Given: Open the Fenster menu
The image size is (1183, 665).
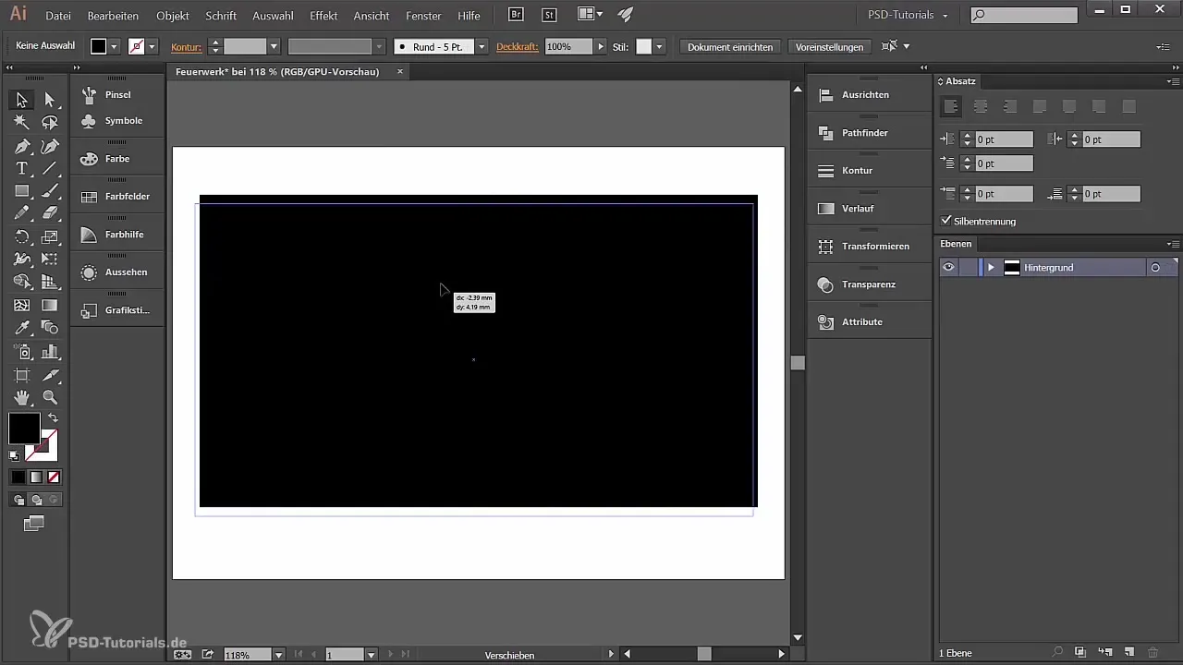Looking at the screenshot, I should point(423,16).
